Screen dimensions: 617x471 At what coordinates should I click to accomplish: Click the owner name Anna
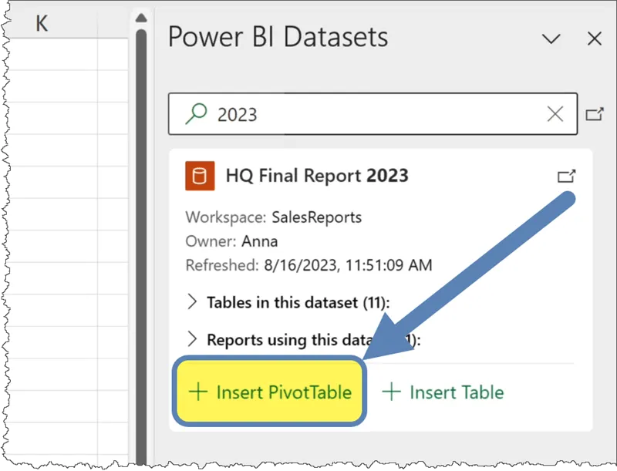click(260, 241)
